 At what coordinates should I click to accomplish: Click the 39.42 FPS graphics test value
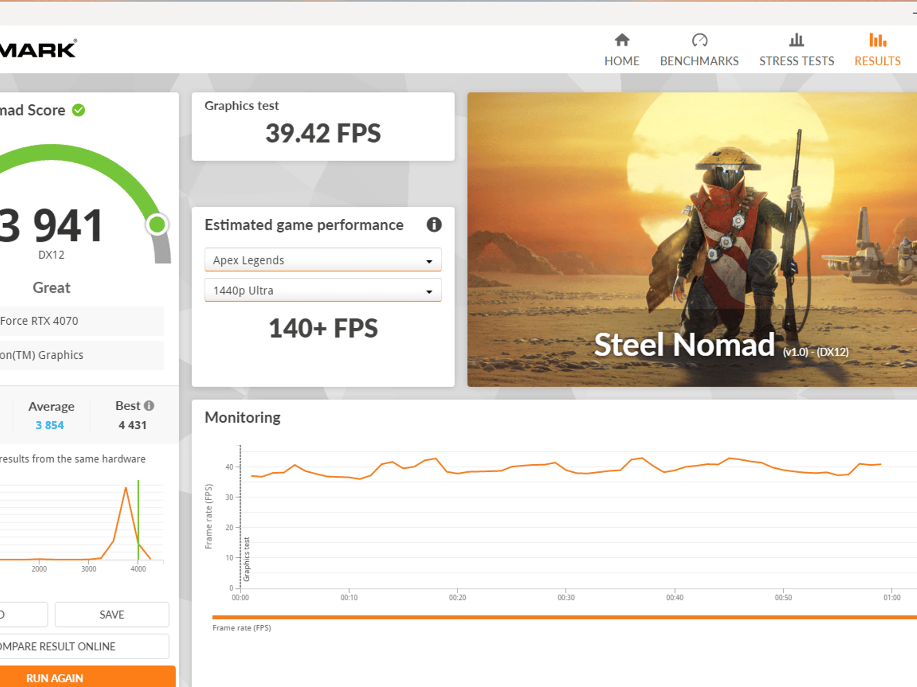click(x=323, y=133)
